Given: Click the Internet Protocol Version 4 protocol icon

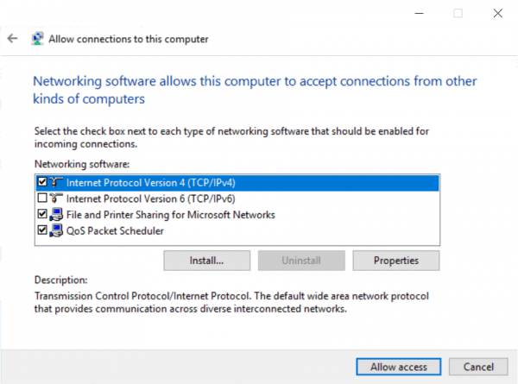Looking at the screenshot, I should [x=57, y=183].
